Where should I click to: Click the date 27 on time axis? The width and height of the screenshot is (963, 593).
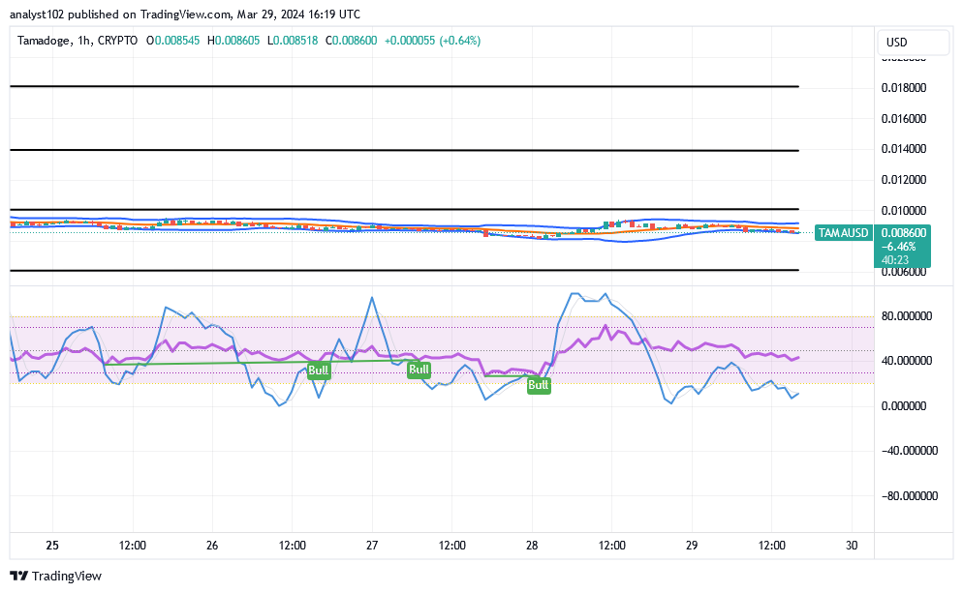[x=372, y=546]
